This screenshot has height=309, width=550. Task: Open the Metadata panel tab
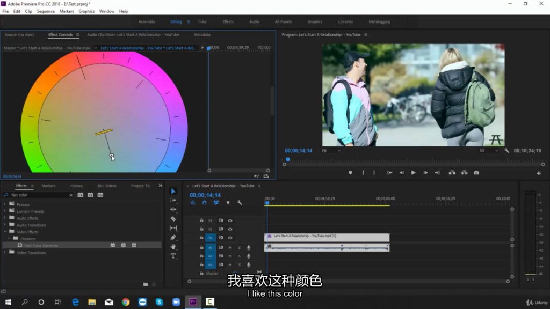coord(202,35)
